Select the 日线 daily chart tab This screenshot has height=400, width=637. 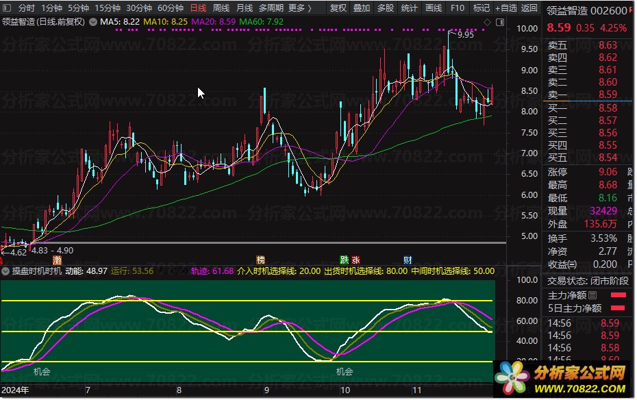pos(198,8)
